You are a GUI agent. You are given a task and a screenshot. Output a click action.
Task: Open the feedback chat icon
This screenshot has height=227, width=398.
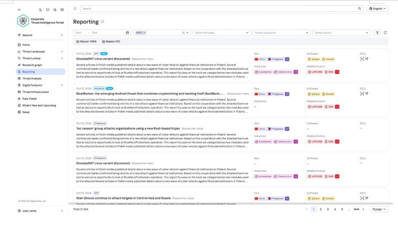pos(48,9)
